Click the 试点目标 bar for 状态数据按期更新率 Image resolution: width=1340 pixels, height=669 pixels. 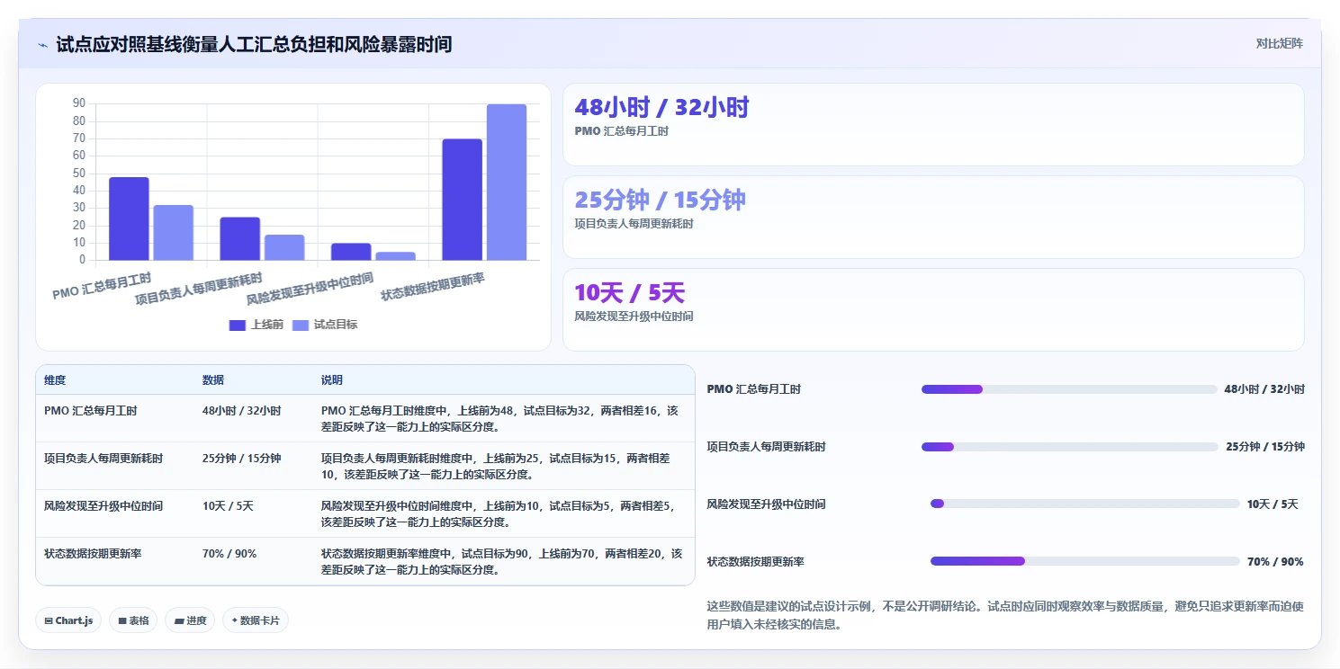507,183
